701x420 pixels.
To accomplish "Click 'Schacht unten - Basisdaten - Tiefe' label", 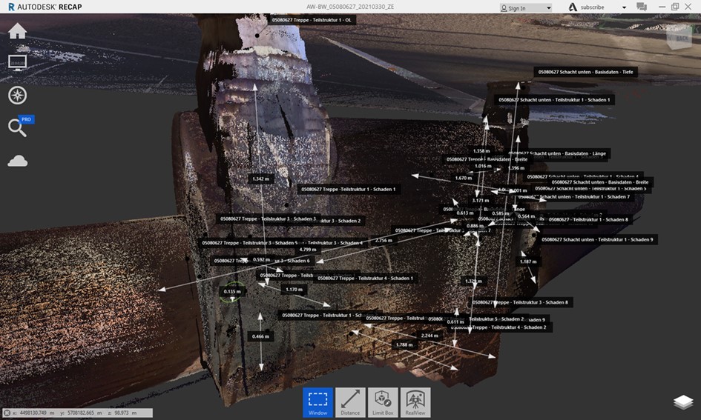I will 586,72.
